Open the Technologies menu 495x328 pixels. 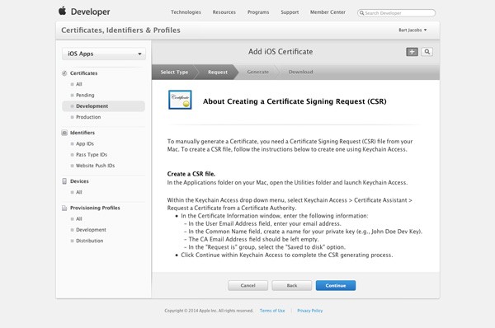point(186,12)
